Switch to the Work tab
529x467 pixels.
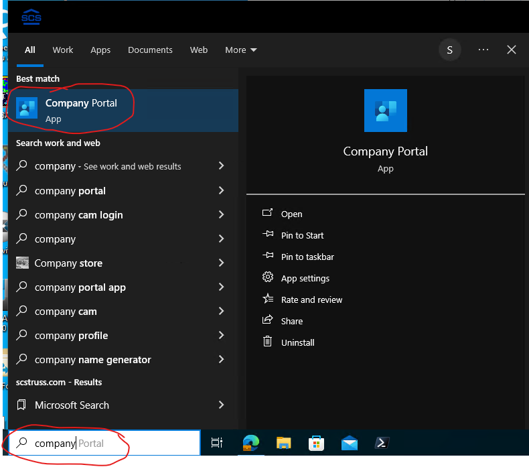[63, 50]
